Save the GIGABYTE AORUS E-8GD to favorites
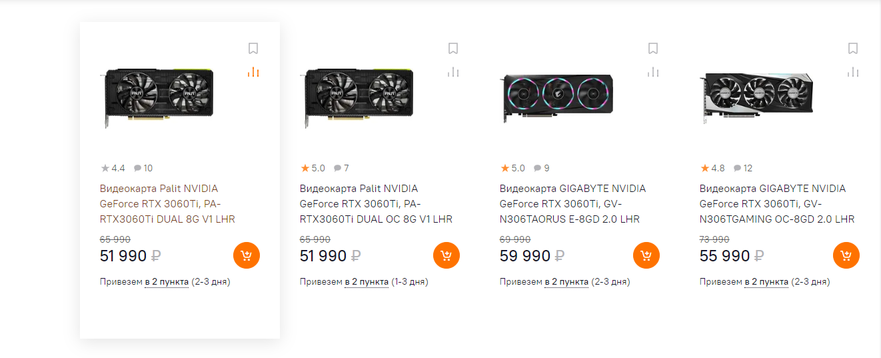The height and width of the screenshot is (358, 881). point(653,48)
